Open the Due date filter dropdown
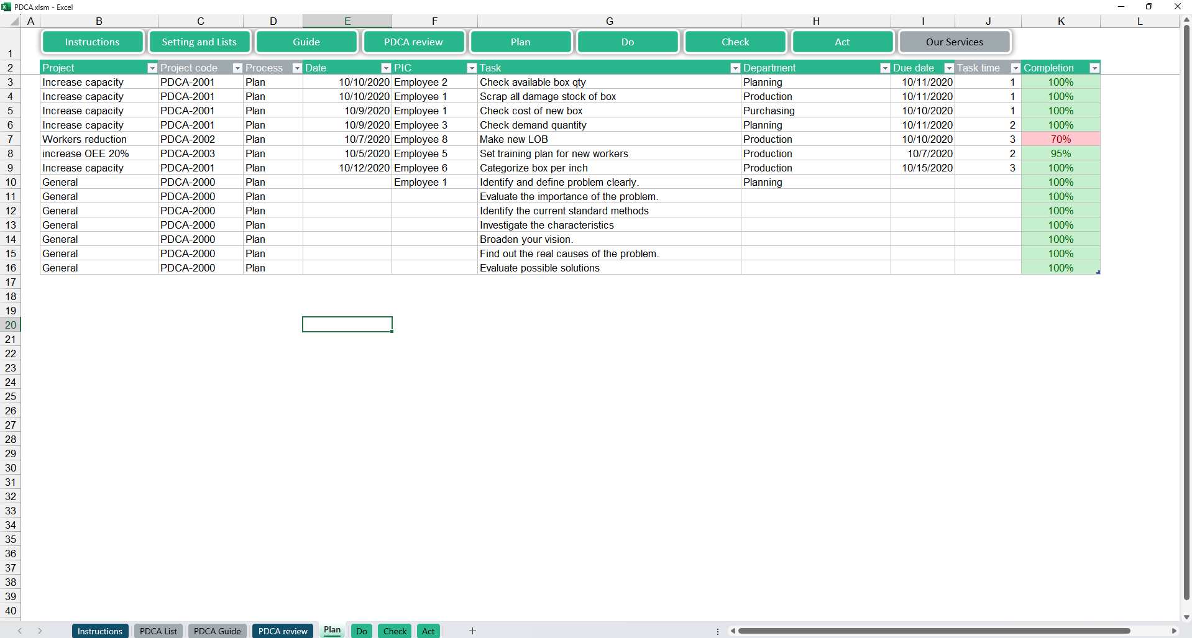This screenshot has width=1192, height=638. [948, 68]
